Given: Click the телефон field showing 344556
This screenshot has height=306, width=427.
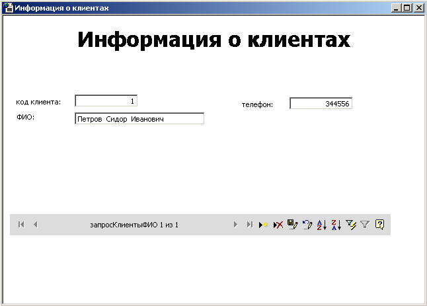Looking at the screenshot, I should point(321,104).
